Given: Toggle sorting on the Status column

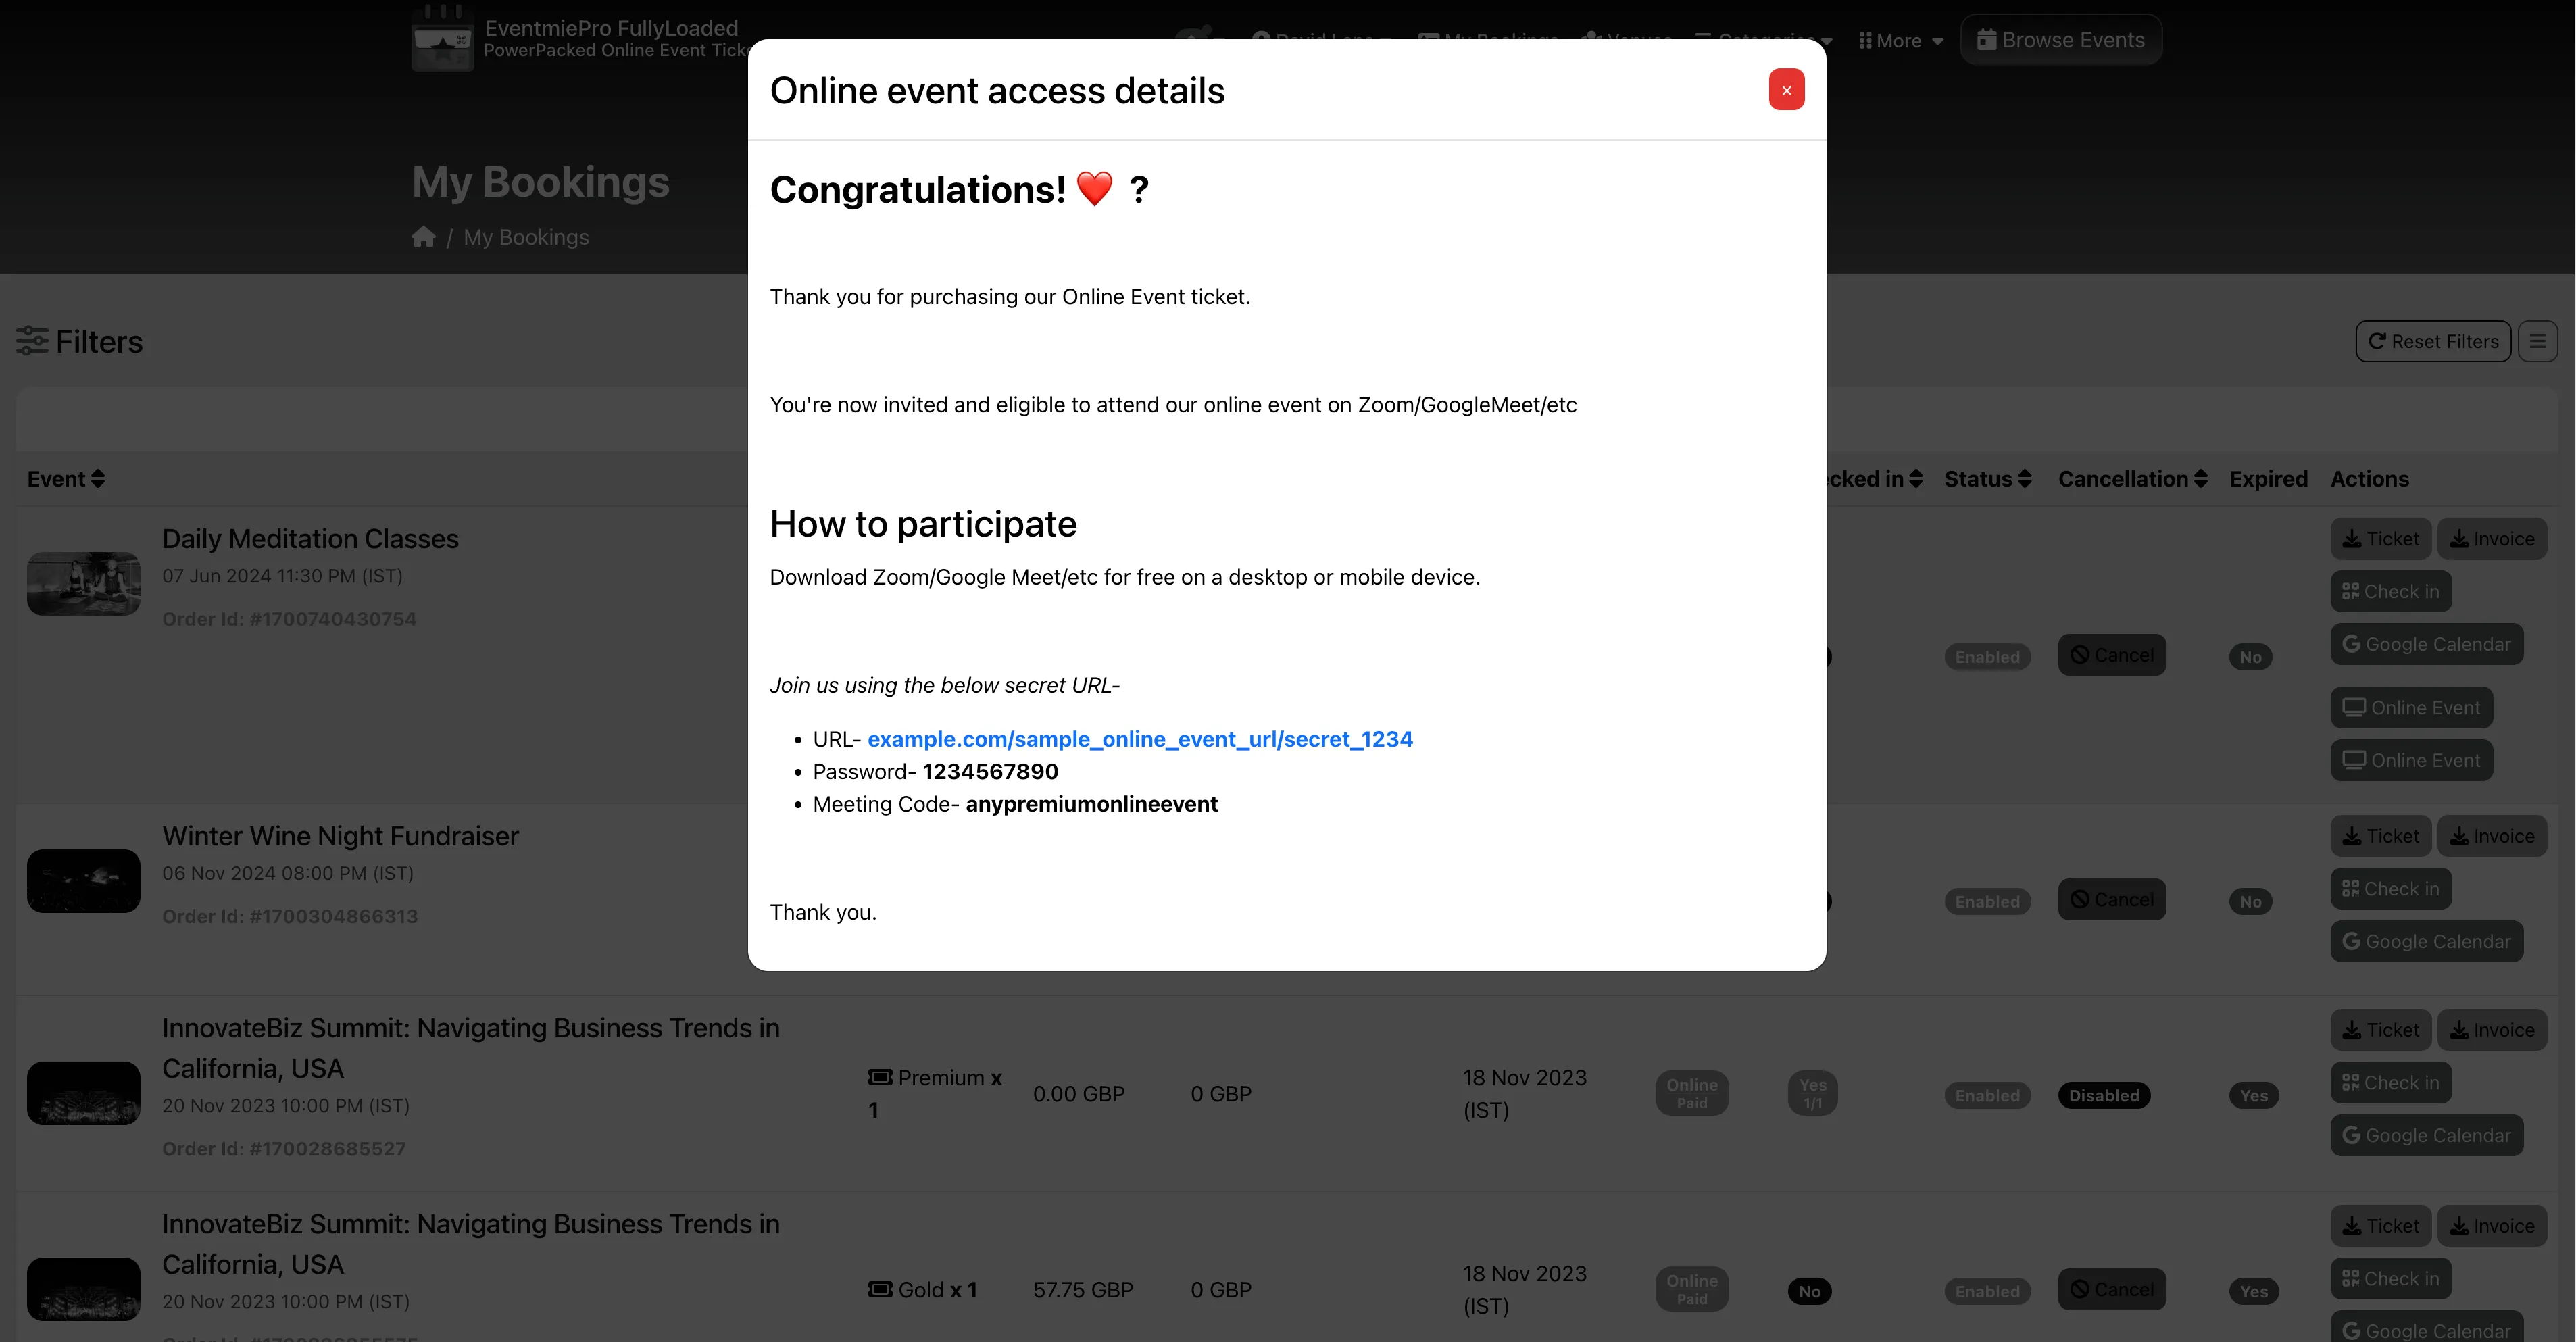Looking at the screenshot, I should pos(1987,479).
